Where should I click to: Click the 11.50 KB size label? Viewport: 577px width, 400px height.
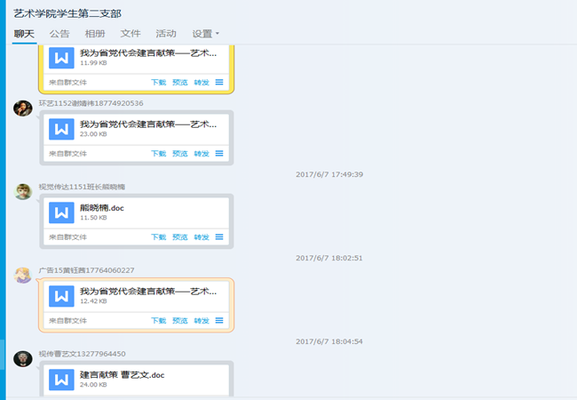click(x=93, y=218)
